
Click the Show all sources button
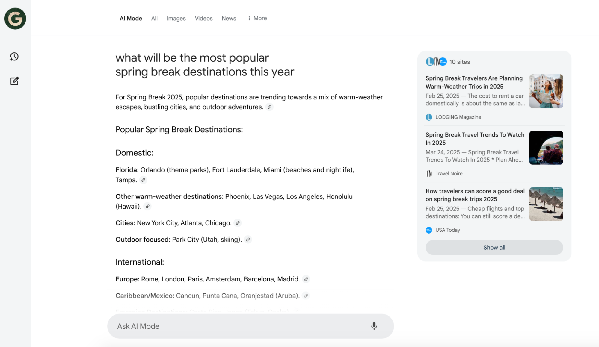(494, 248)
